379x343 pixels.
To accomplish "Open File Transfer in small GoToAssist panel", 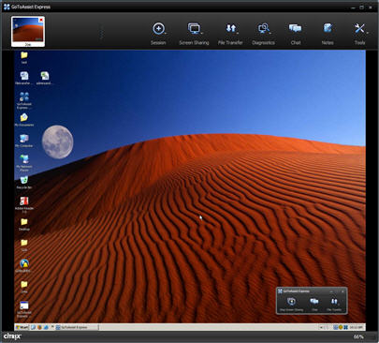I will click(x=334, y=305).
